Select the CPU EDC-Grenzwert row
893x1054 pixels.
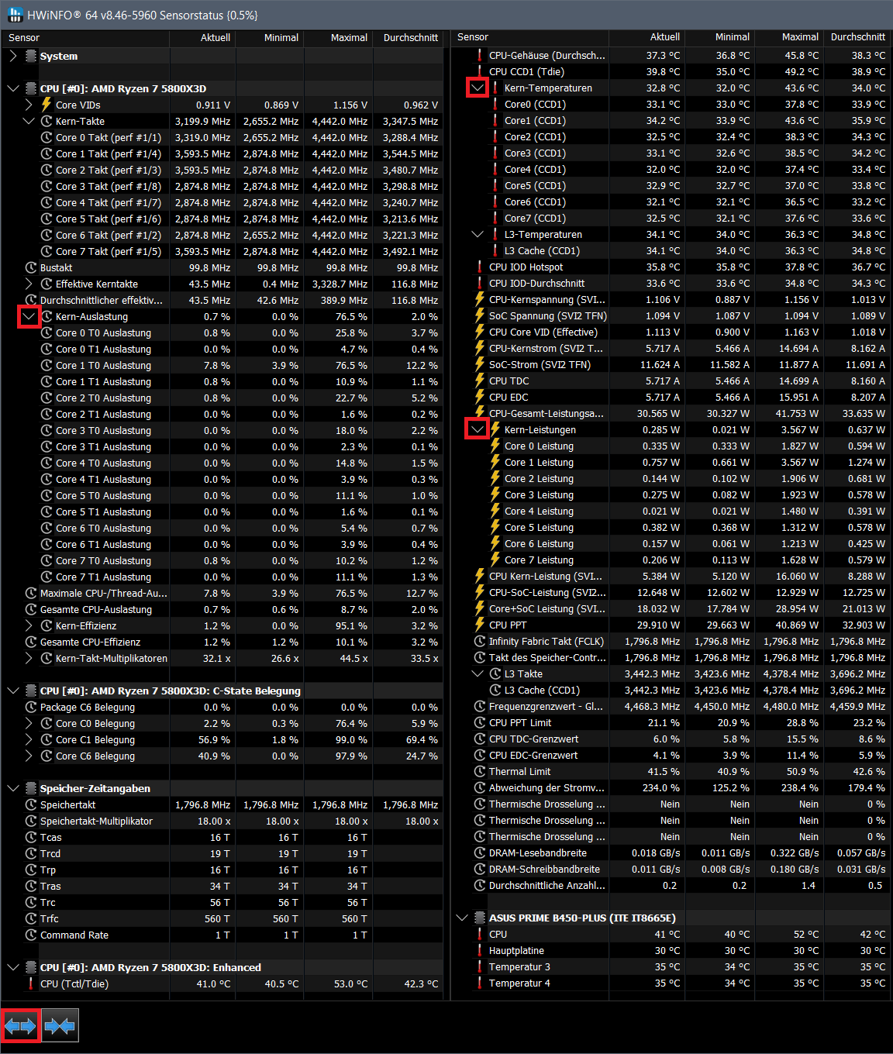[671, 755]
